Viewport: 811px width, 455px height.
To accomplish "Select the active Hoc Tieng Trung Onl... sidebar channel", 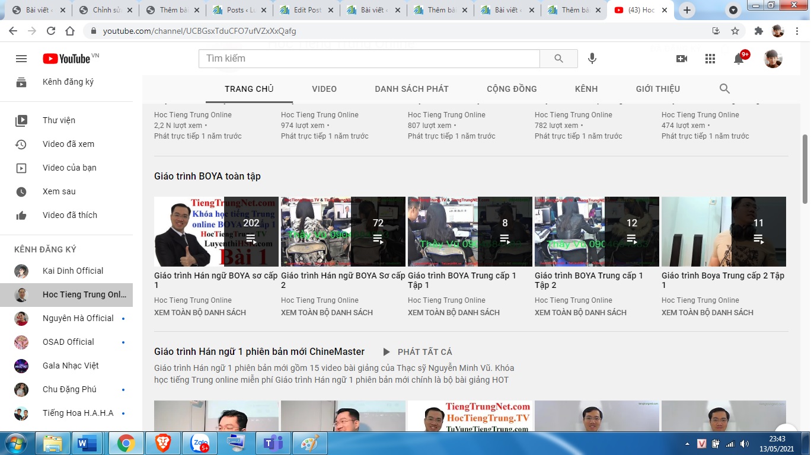I will click(x=66, y=294).
